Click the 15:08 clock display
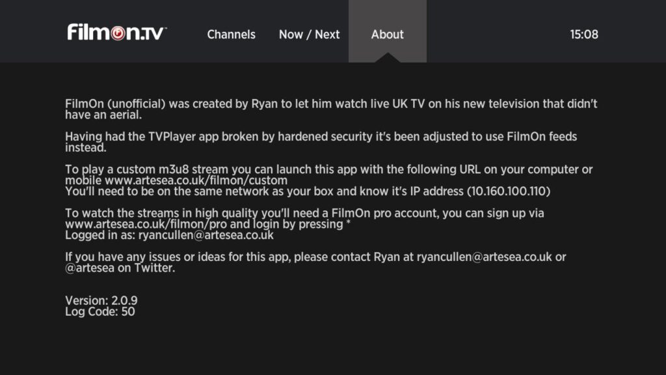The height and width of the screenshot is (375, 666). point(584,35)
